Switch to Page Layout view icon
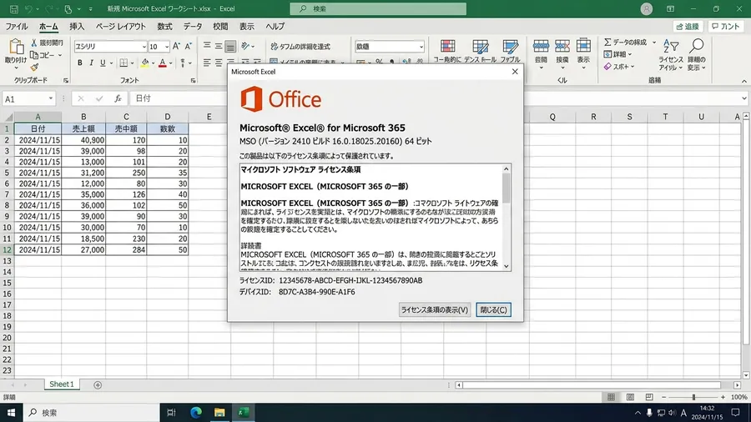751x422 pixels. coord(630,397)
